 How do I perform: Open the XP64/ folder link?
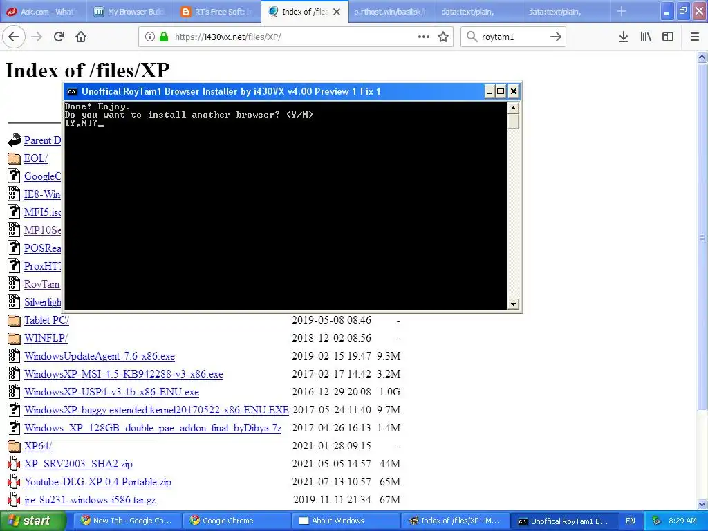tap(38, 446)
